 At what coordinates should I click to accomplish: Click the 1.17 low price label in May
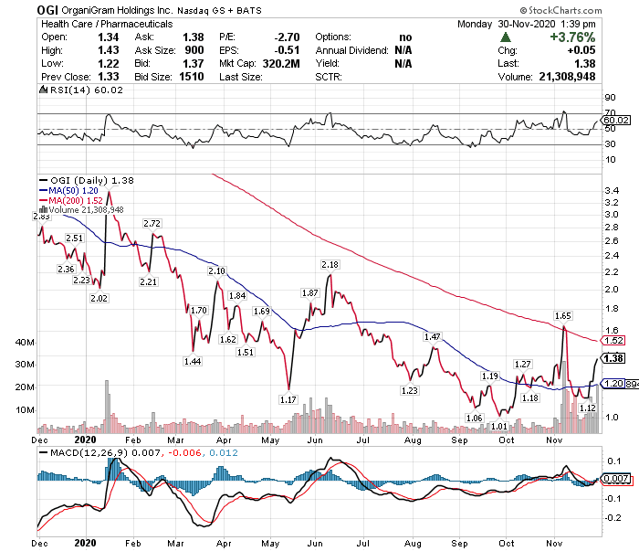click(288, 399)
